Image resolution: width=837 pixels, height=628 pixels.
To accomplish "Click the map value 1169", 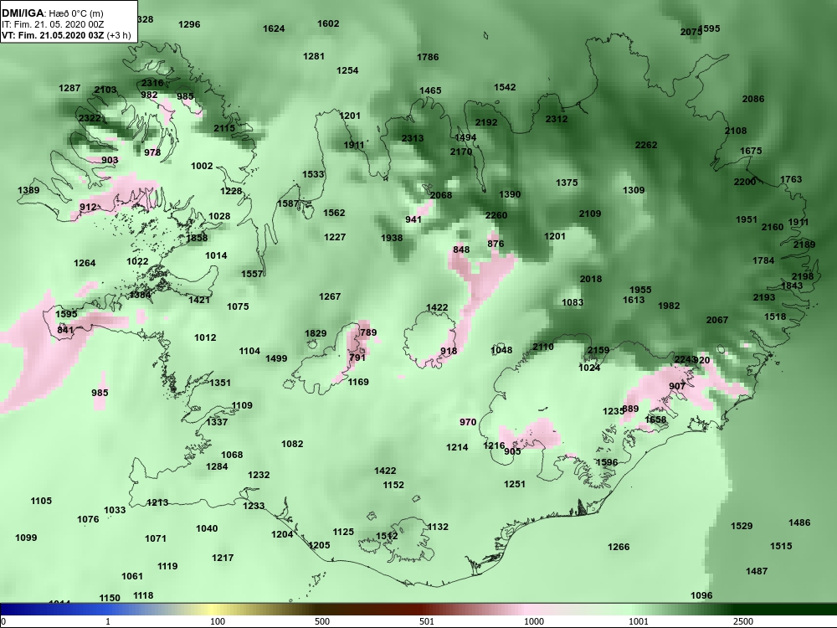I will (358, 382).
